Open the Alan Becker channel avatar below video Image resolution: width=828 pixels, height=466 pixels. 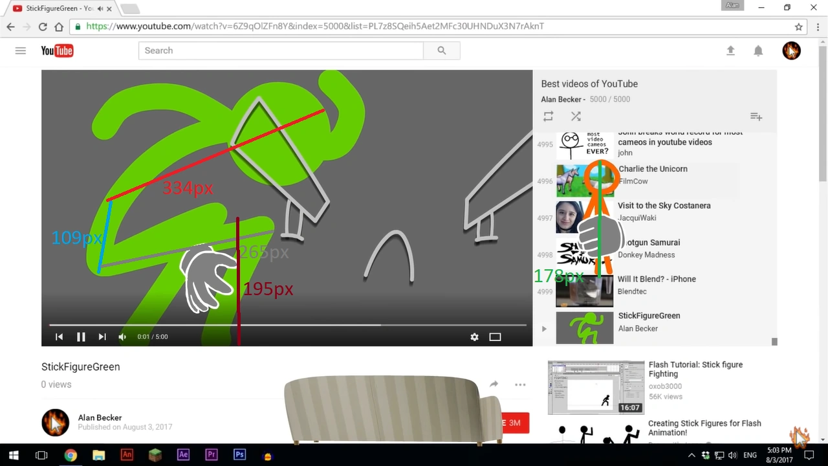[x=55, y=422]
